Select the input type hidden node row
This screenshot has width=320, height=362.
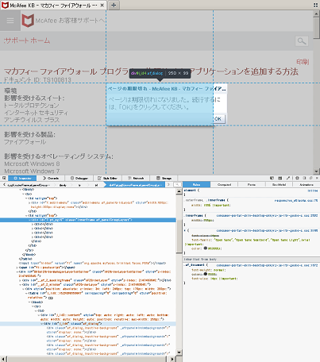pos(93,264)
